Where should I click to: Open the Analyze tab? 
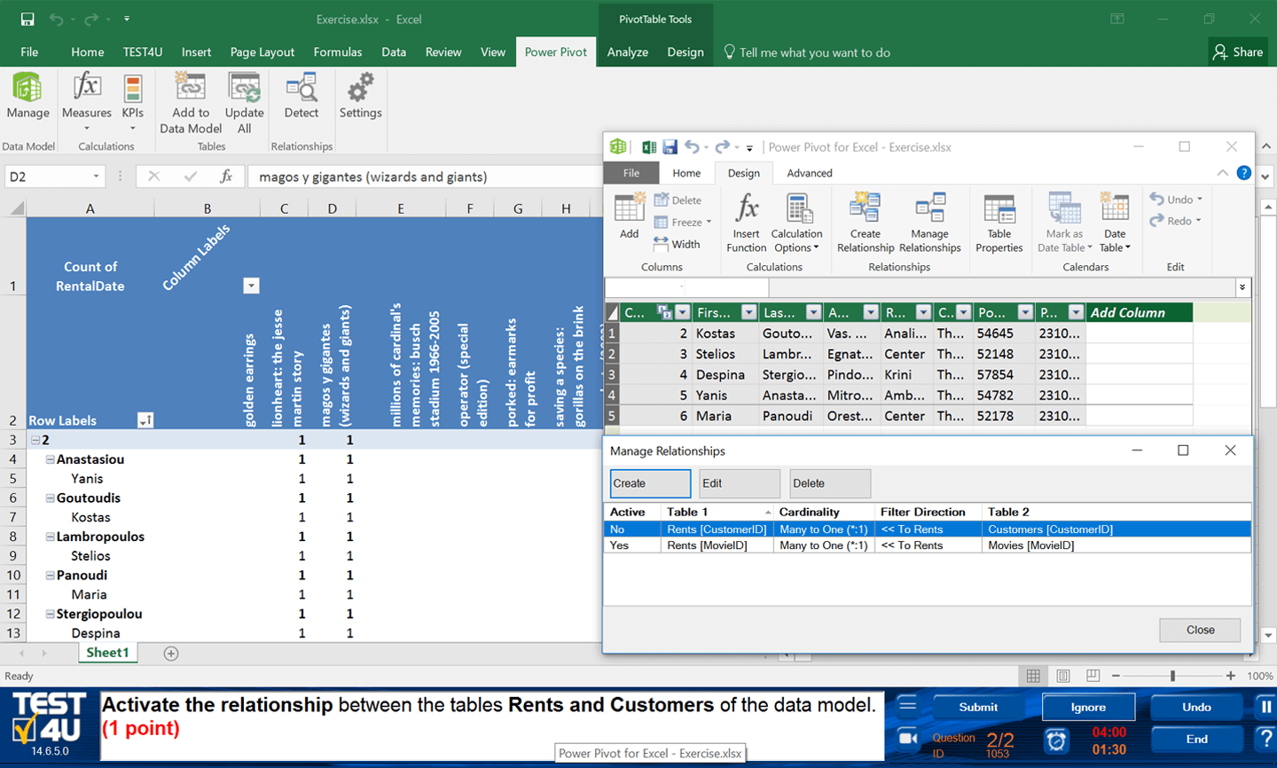click(x=628, y=52)
